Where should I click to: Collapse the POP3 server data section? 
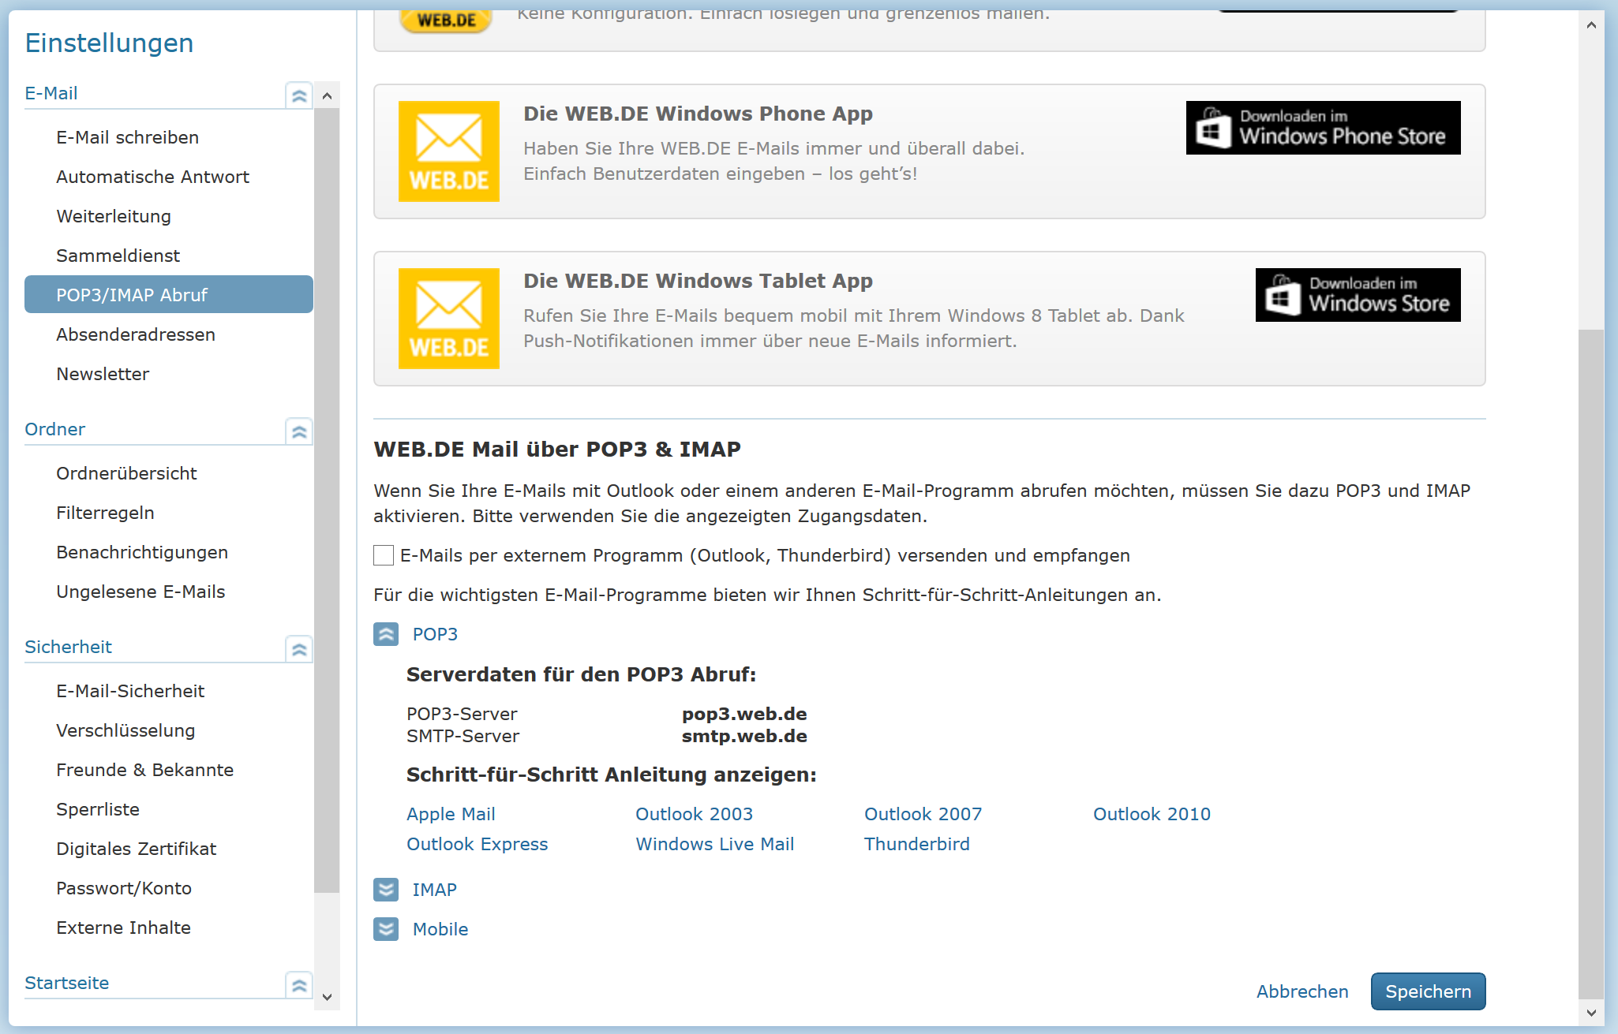pos(386,634)
